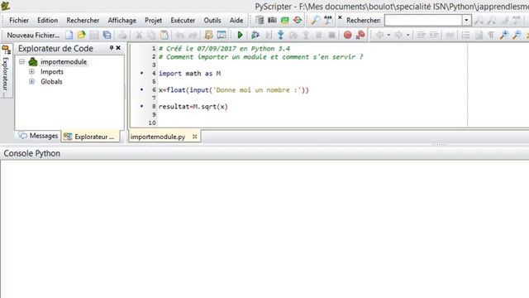
Task: Click the database-style stacked cylinder icon
Action: click(x=259, y=20)
